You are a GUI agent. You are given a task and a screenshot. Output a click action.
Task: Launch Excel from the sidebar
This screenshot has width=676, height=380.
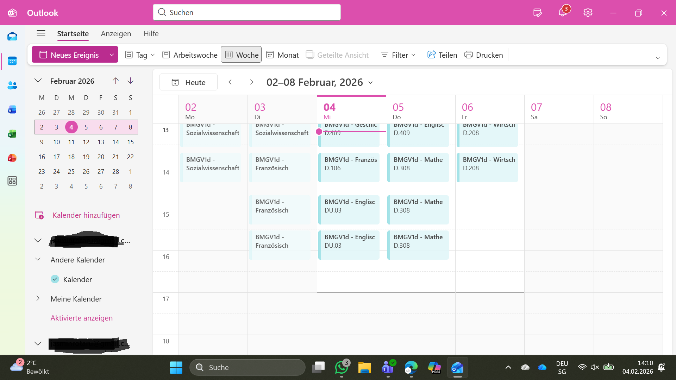[12, 134]
